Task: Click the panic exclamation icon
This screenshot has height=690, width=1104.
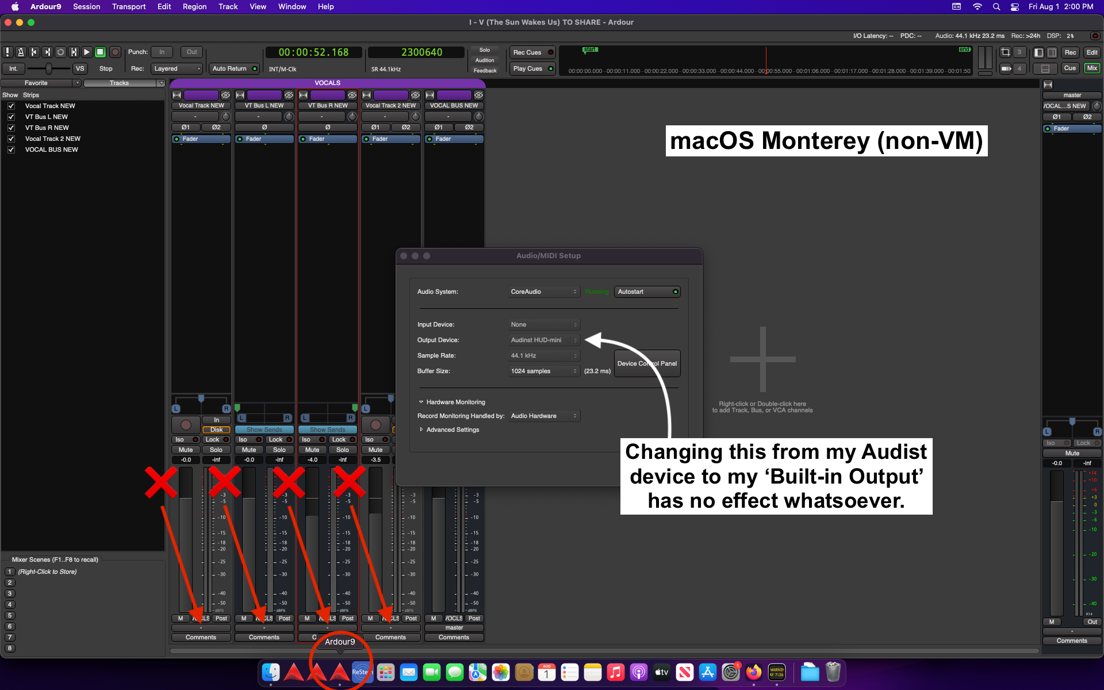Action: 7,52
